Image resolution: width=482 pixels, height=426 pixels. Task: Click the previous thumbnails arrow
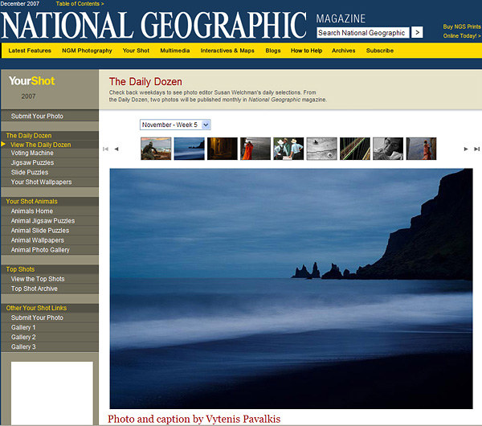point(116,149)
